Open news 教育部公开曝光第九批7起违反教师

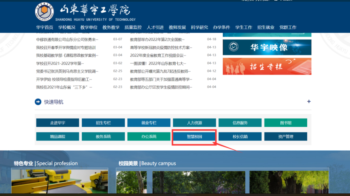coord(160,72)
